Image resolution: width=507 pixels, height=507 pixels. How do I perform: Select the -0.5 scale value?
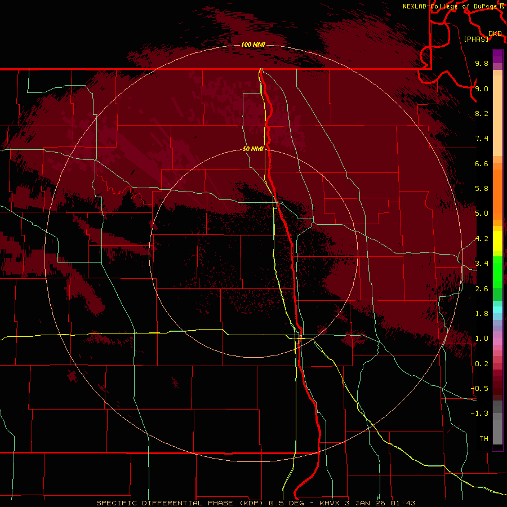coord(479,388)
